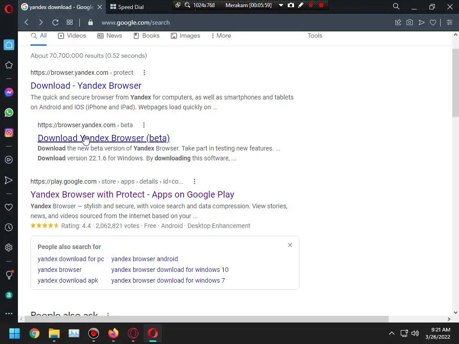Image resolution: width=459 pixels, height=344 pixels.
Task: Click the recorder screenshot camera icon
Action: [290, 5]
